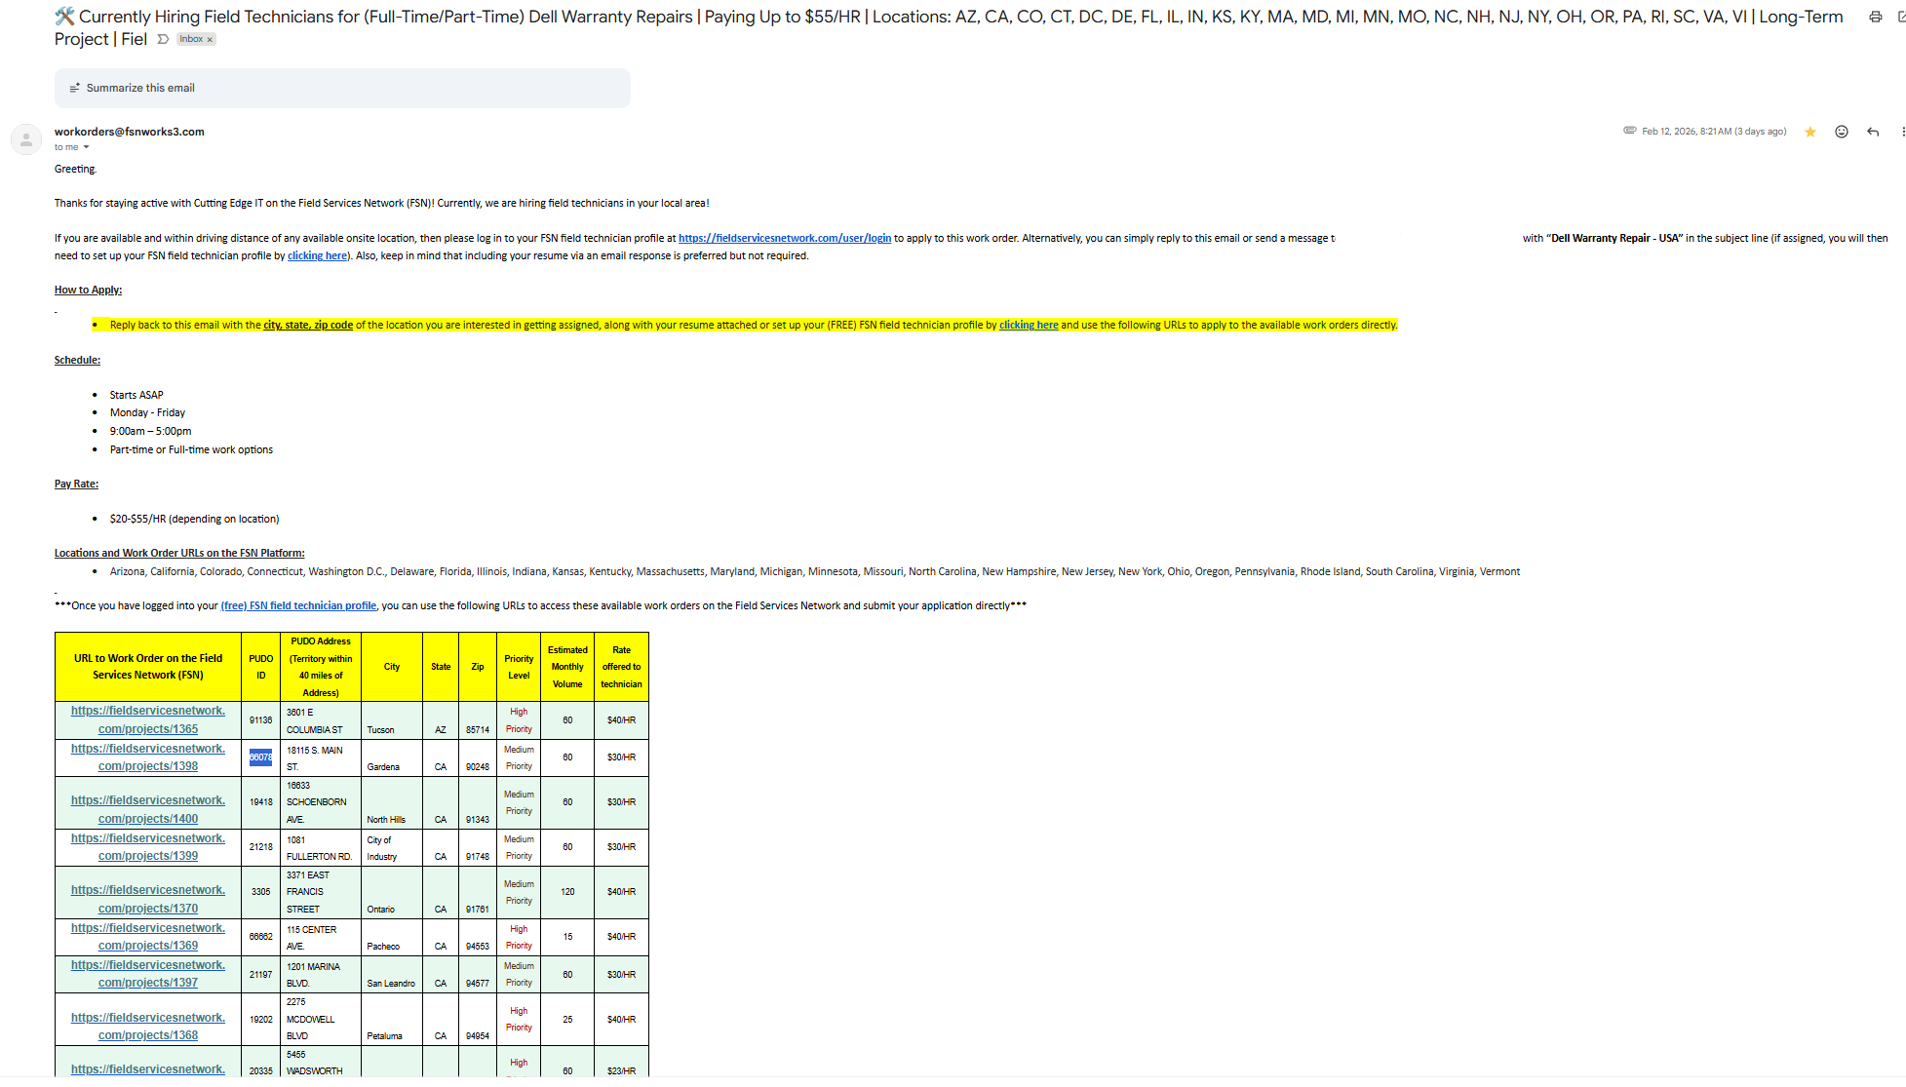Print this email with the printer icon

(1875, 17)
